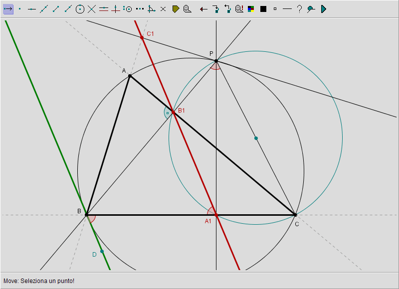Screen dimensions: 399x289
Task: Select the olive filled polygon tool
Action: click(176, 9)
